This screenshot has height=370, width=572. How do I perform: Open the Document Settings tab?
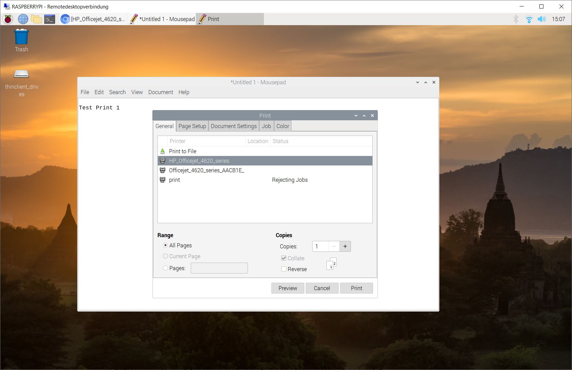tap(234, 126)
